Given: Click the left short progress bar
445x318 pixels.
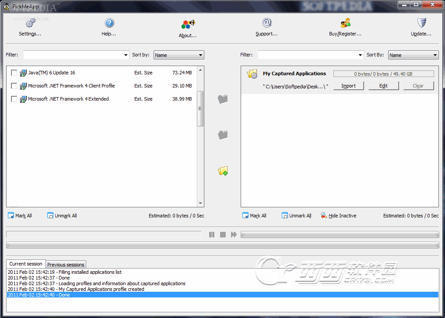Looking at the screenshot, I should 104,234.
